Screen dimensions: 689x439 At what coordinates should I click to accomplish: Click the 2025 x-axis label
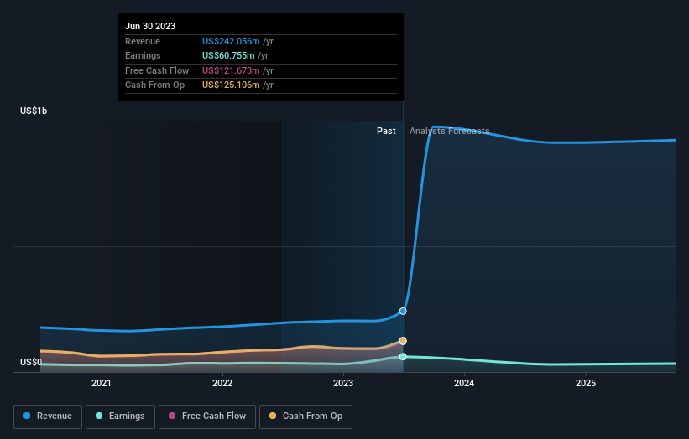[586, 383]
